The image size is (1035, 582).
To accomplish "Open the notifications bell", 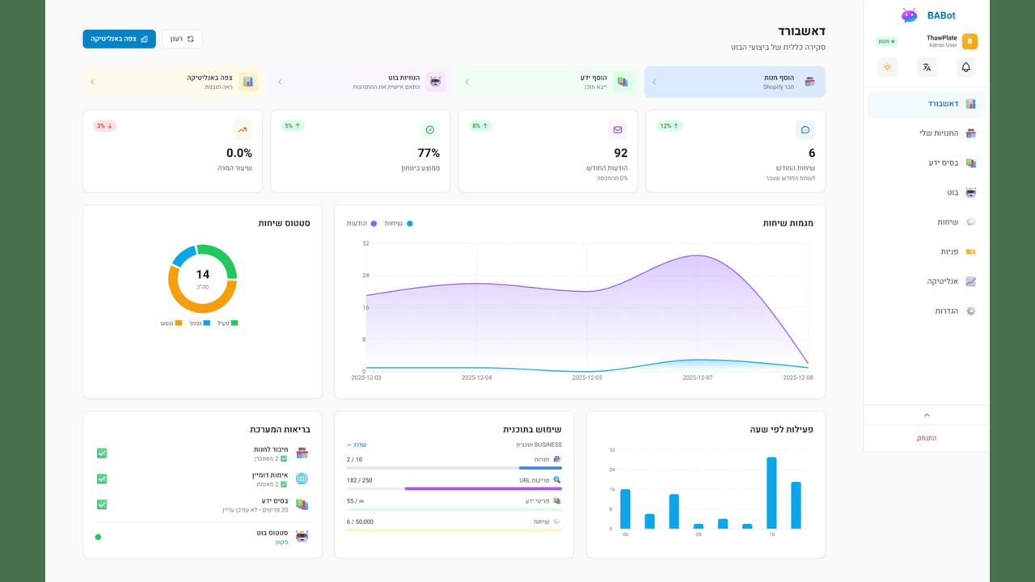I will click(x=965, y=67).
